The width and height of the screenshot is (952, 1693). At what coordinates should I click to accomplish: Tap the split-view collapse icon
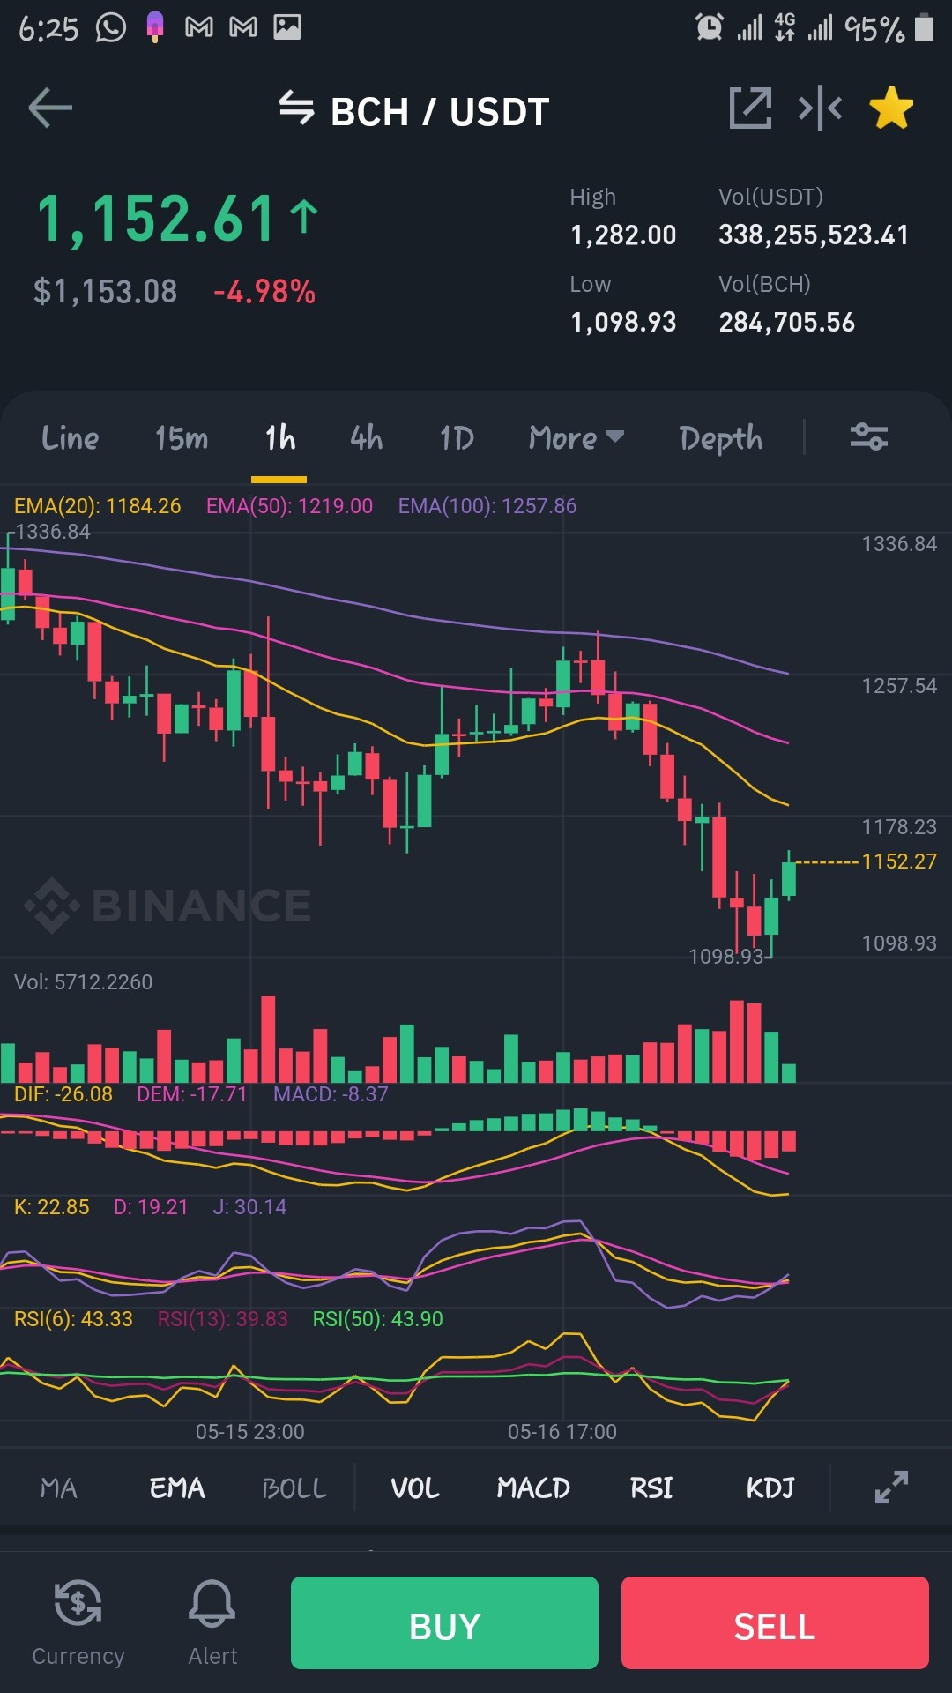click(x=820, y=108)
